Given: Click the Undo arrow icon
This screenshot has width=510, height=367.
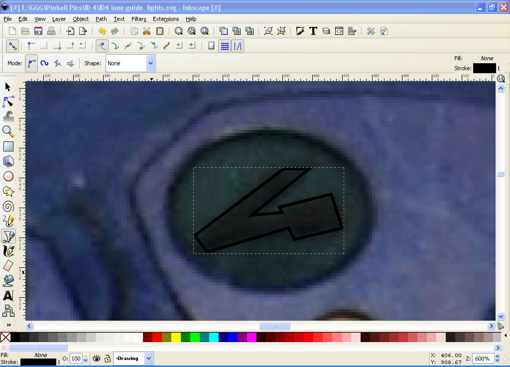Looking at the screenshot, I should [102, 31].
